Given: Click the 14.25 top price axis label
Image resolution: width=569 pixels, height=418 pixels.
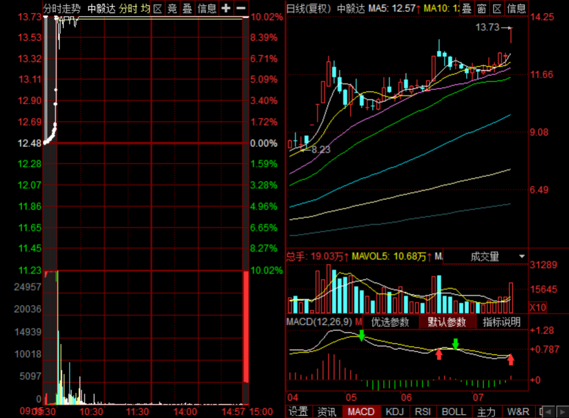Looking at the screenshot, I should point(542,17).
